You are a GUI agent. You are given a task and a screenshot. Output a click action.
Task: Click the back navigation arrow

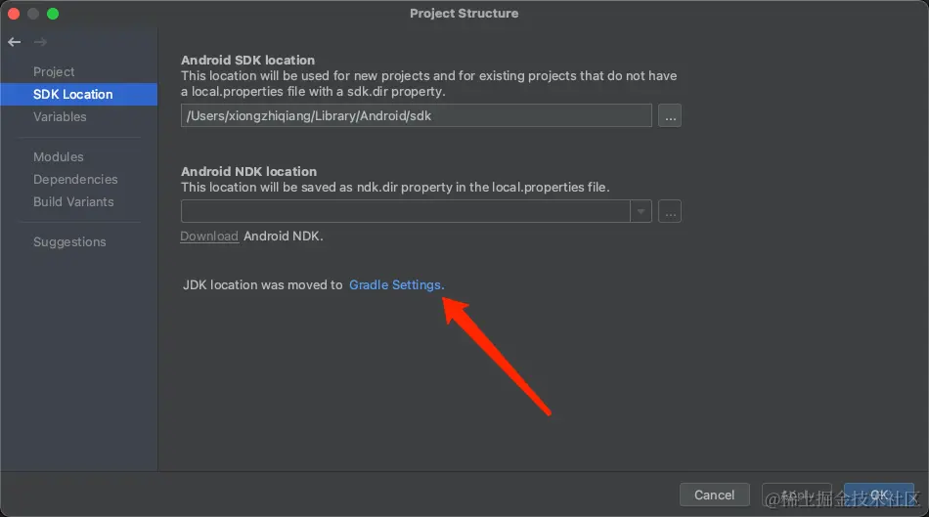pos(14,42)
